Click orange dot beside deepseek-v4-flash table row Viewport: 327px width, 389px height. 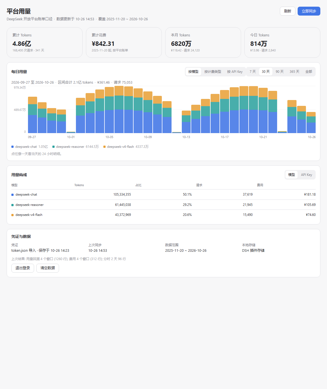tap(12, 215)
